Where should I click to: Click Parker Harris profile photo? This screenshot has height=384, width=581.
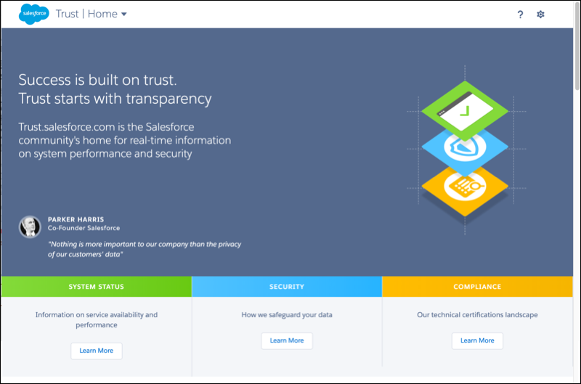pyautogui.click(x=30, y=226)
